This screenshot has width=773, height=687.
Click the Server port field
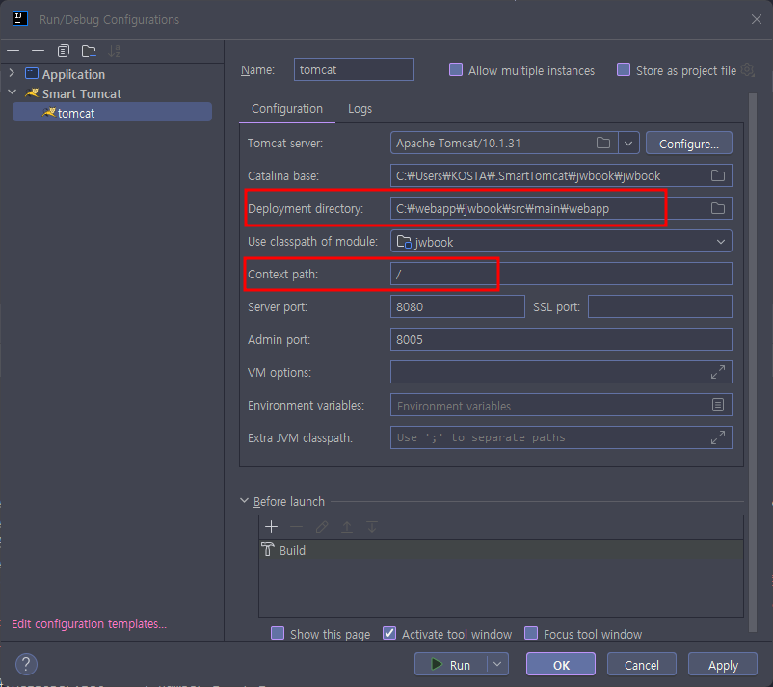pyautogui.click(x=458, y=306)
